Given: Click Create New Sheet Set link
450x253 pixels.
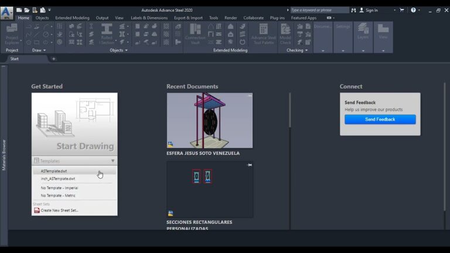Looking at the screenshot, I should [x=59, y=210].
